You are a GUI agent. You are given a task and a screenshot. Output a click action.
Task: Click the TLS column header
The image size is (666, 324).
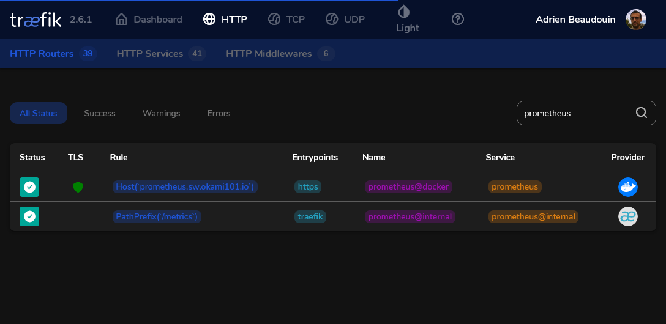(76, 157)
